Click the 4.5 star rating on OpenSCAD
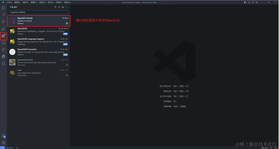279x149 pixels. [66, 29]
